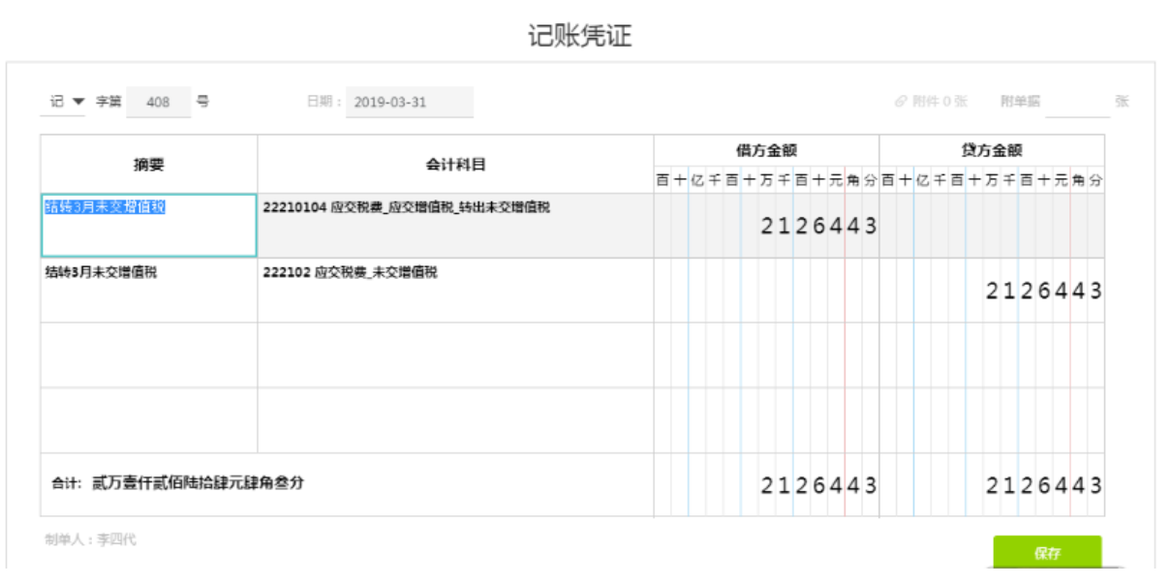The width and height of the screenshot is (1171, 585).
Task: Click the 借方金额 column header
Action: [x=766, y=150]
